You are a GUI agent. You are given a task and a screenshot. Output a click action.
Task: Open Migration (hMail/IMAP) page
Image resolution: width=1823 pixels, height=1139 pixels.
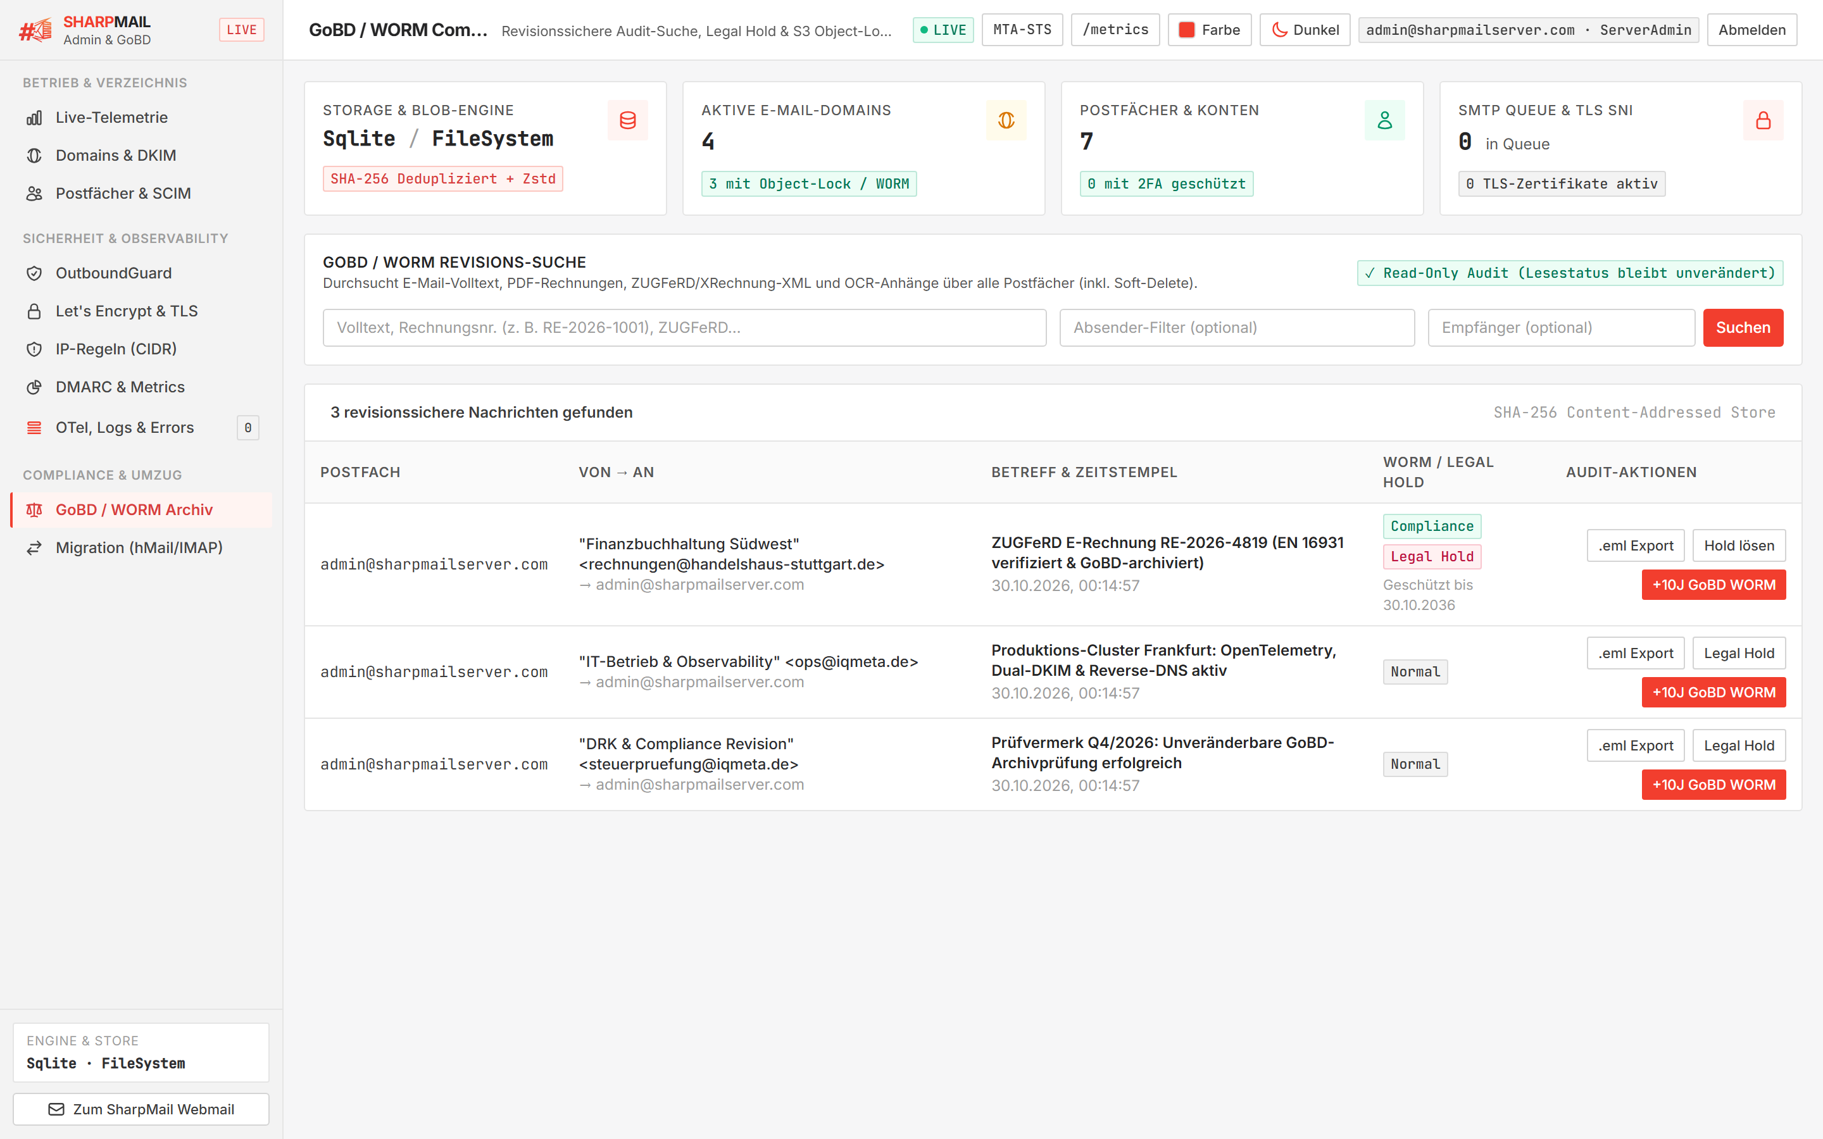tap(142, 547)
